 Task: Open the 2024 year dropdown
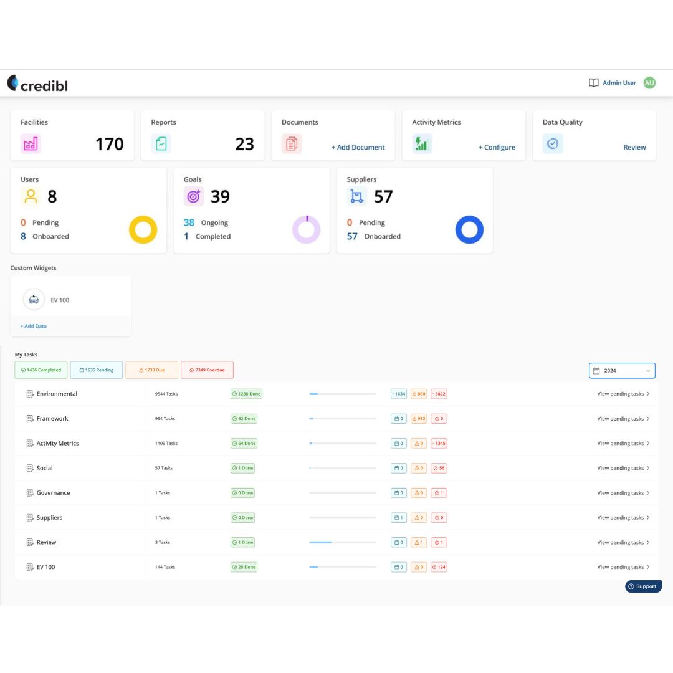click(x=622, y=370)
